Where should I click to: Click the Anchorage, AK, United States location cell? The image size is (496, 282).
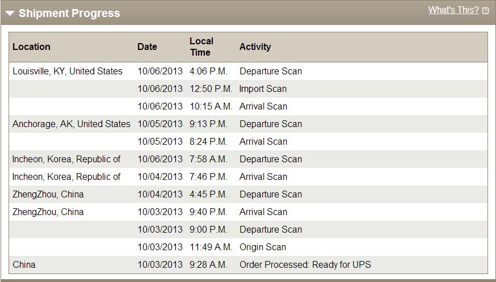71,124
